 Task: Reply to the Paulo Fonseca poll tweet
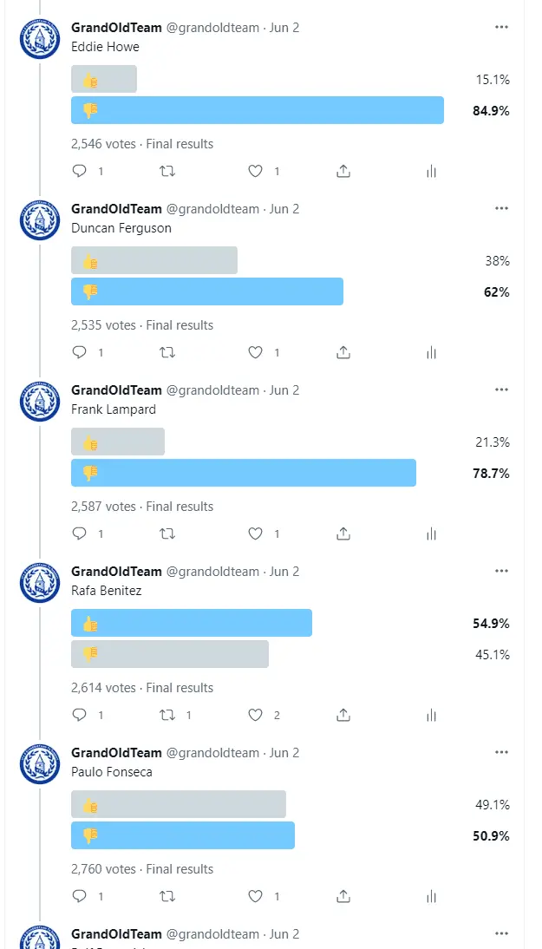80,897
